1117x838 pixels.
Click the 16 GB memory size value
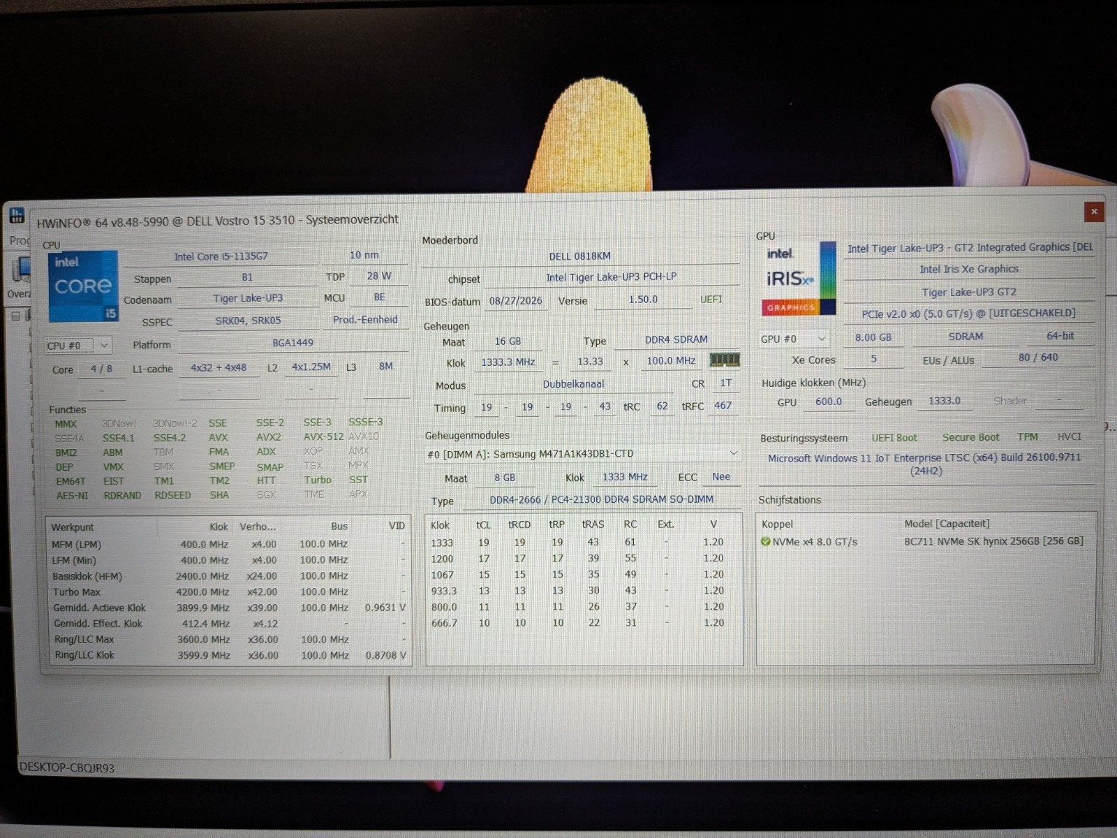point(508,341)
